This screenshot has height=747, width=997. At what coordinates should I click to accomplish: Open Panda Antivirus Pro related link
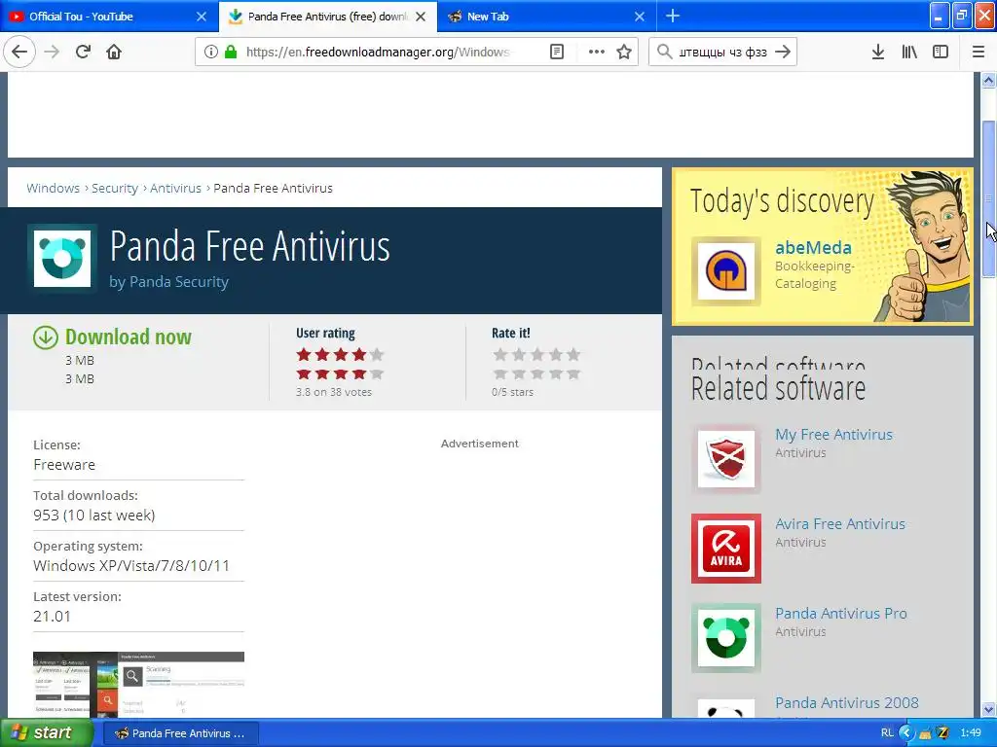(840, 614)
